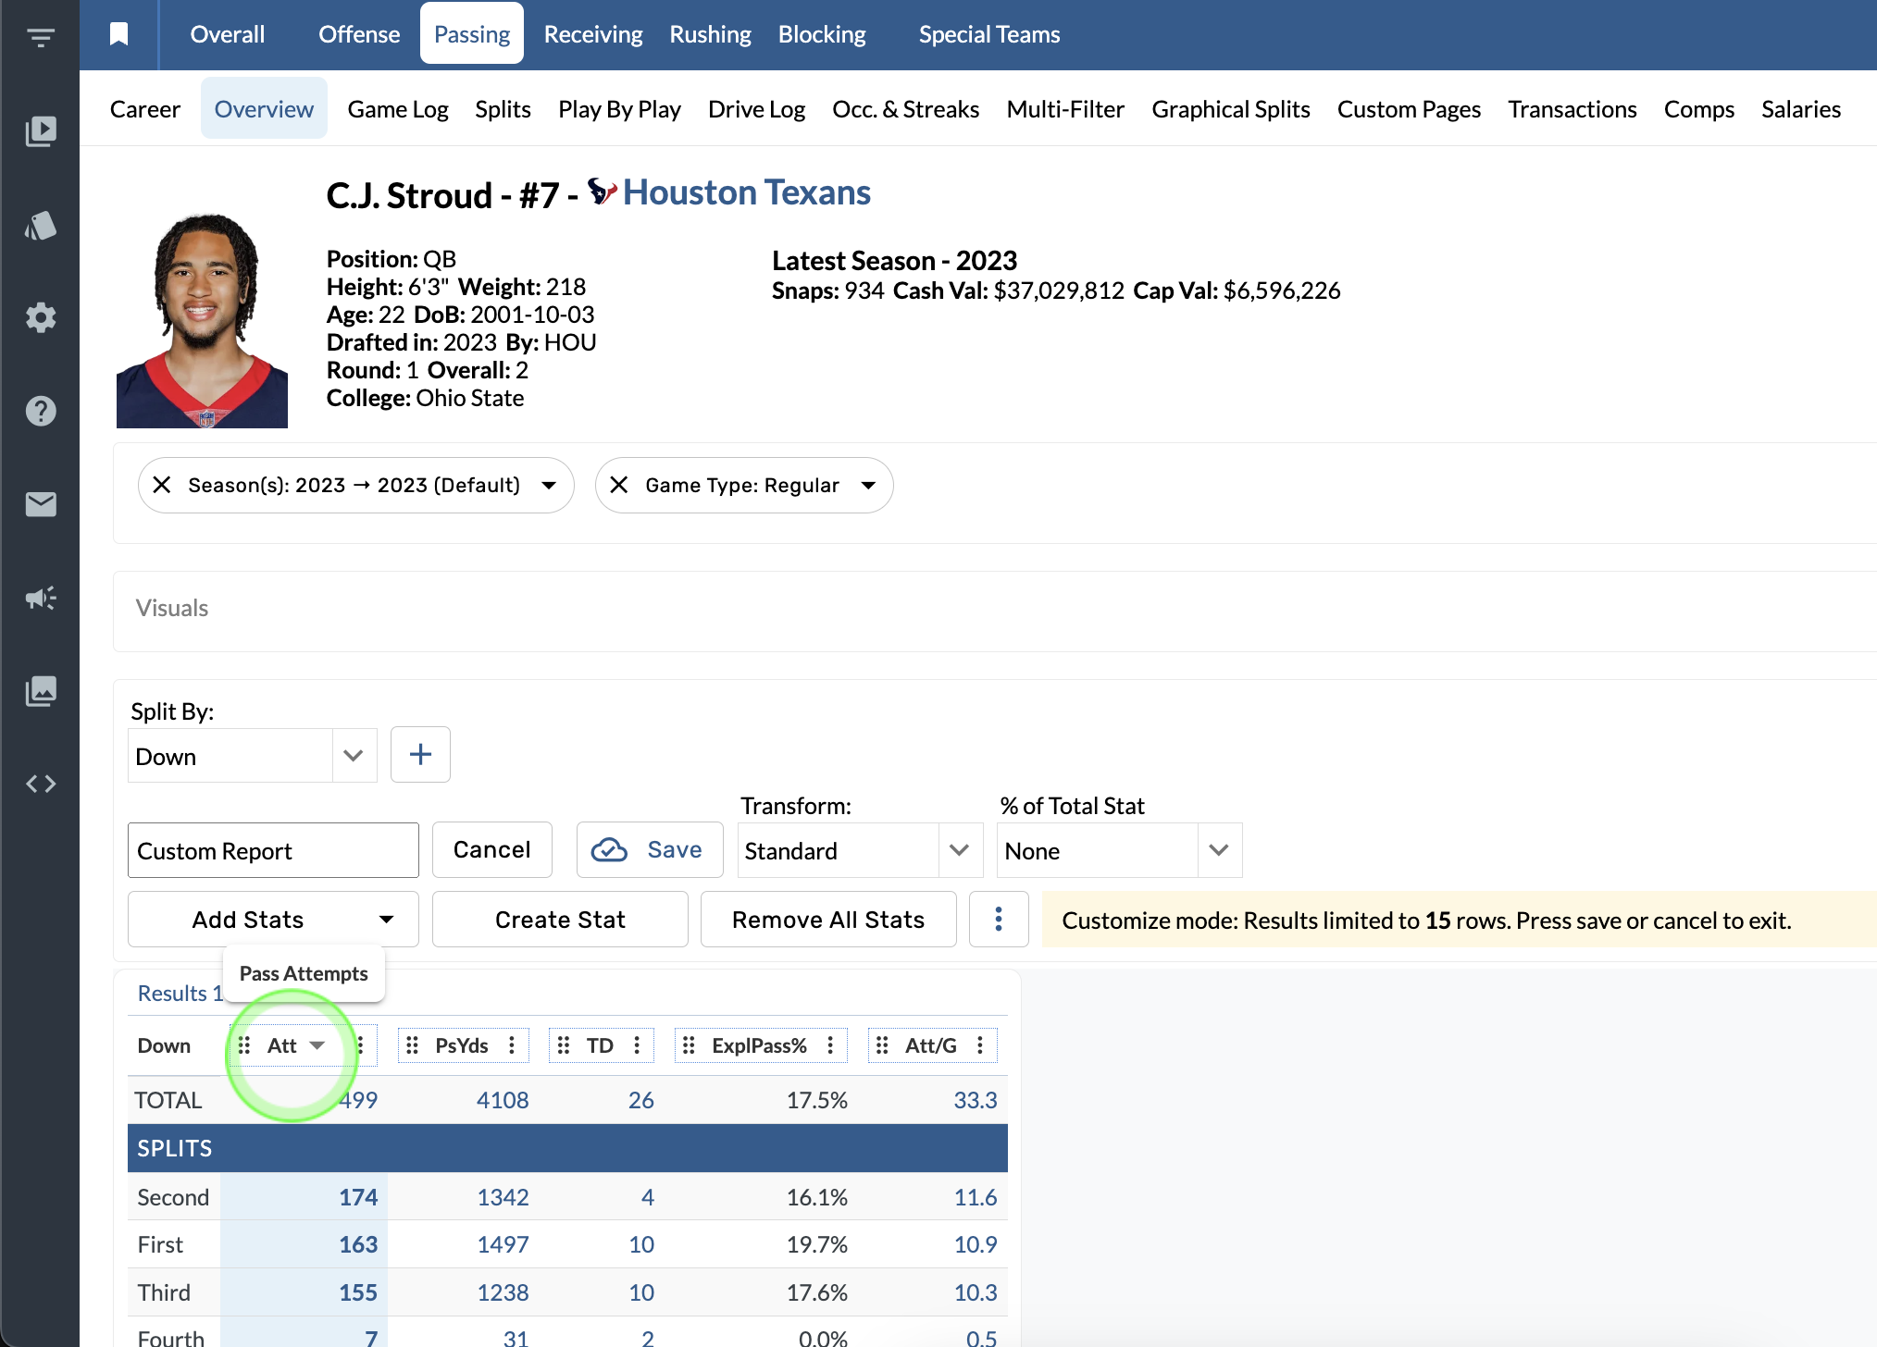Click the megaphone announcements icon
Screen dimensions: 1877x1347
point(41,598)
